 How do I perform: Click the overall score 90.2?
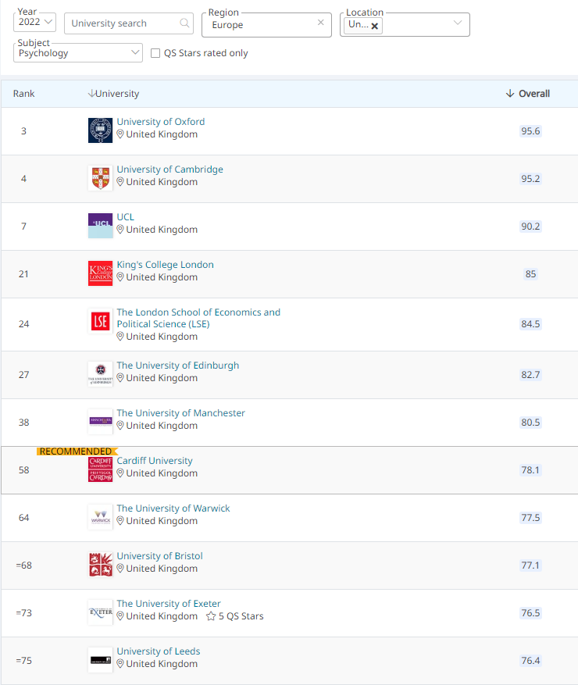[530, 227]
